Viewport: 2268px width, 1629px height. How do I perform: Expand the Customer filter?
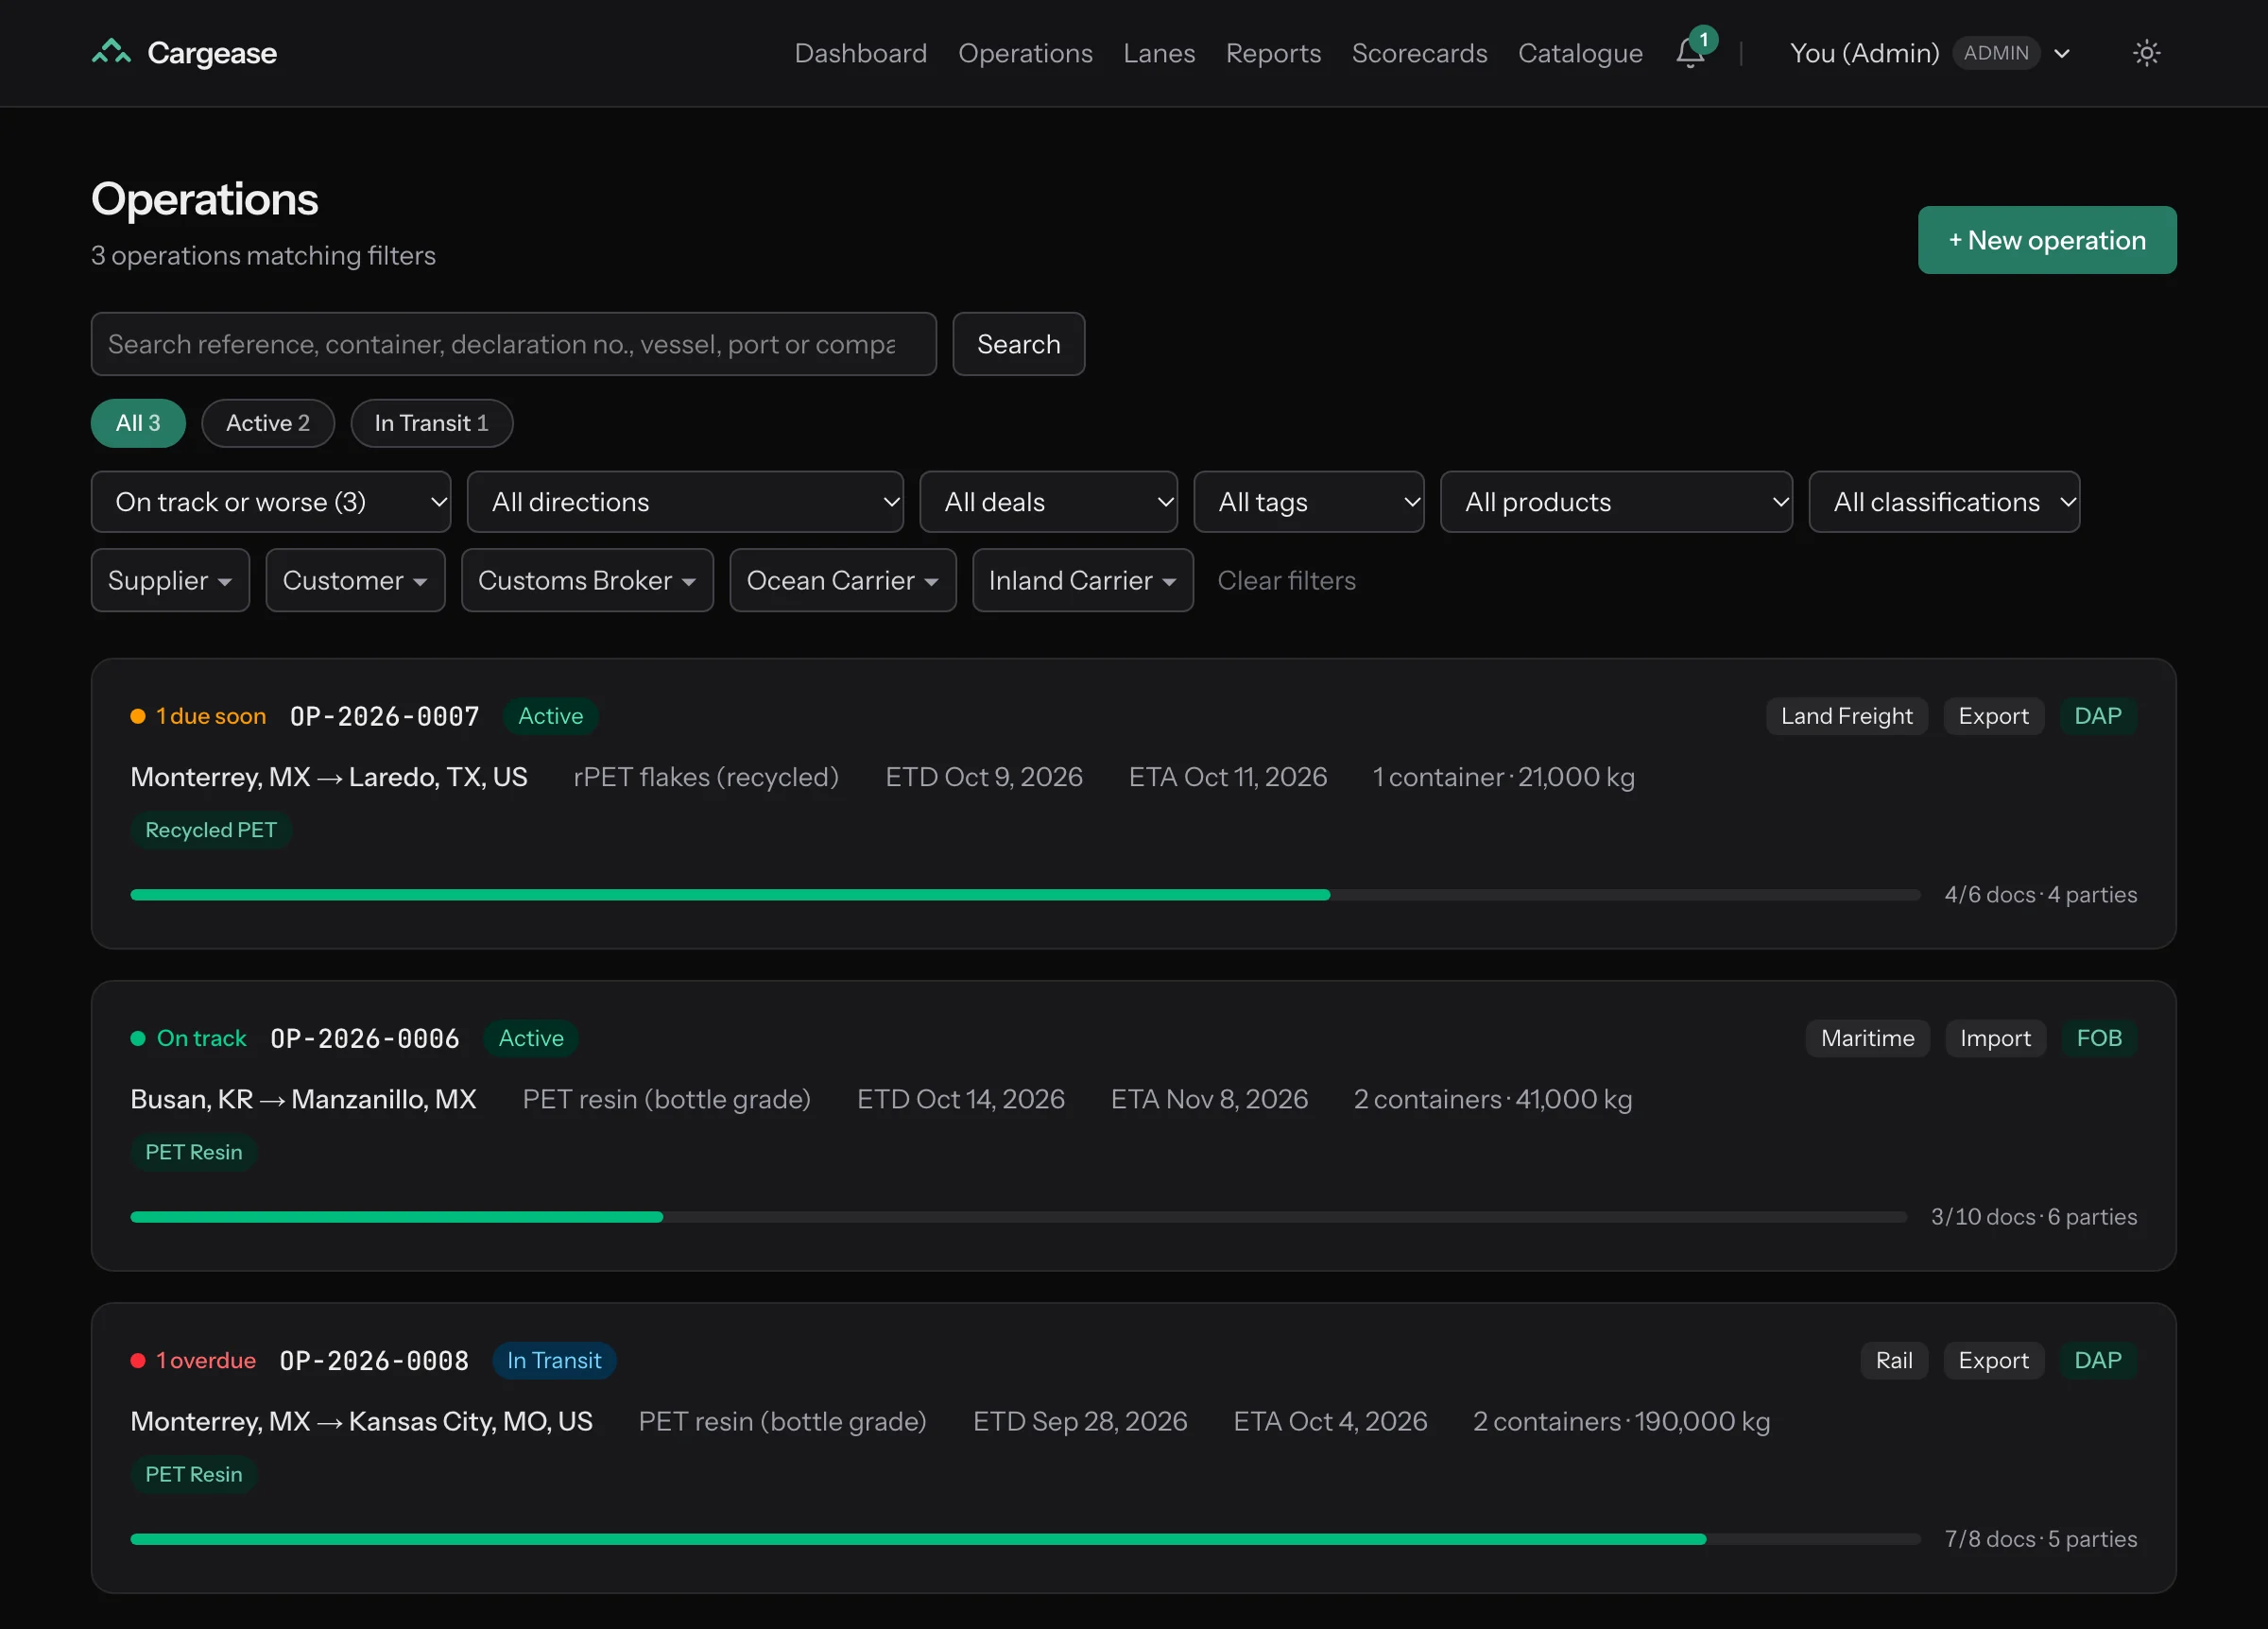(355, 580)
